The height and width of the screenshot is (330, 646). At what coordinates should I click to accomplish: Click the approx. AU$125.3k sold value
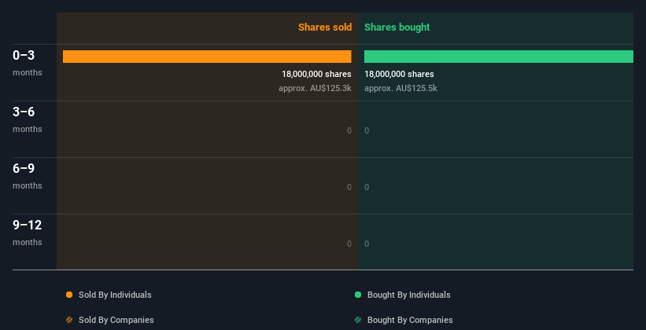tap(315, 89)
